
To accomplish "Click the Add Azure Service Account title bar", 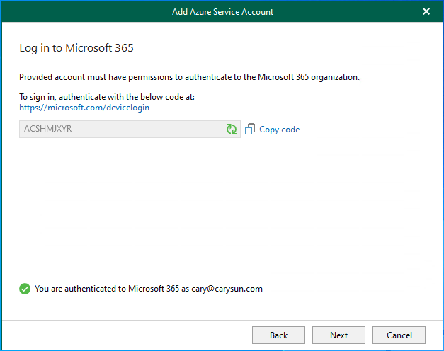I will pos(222,11).
